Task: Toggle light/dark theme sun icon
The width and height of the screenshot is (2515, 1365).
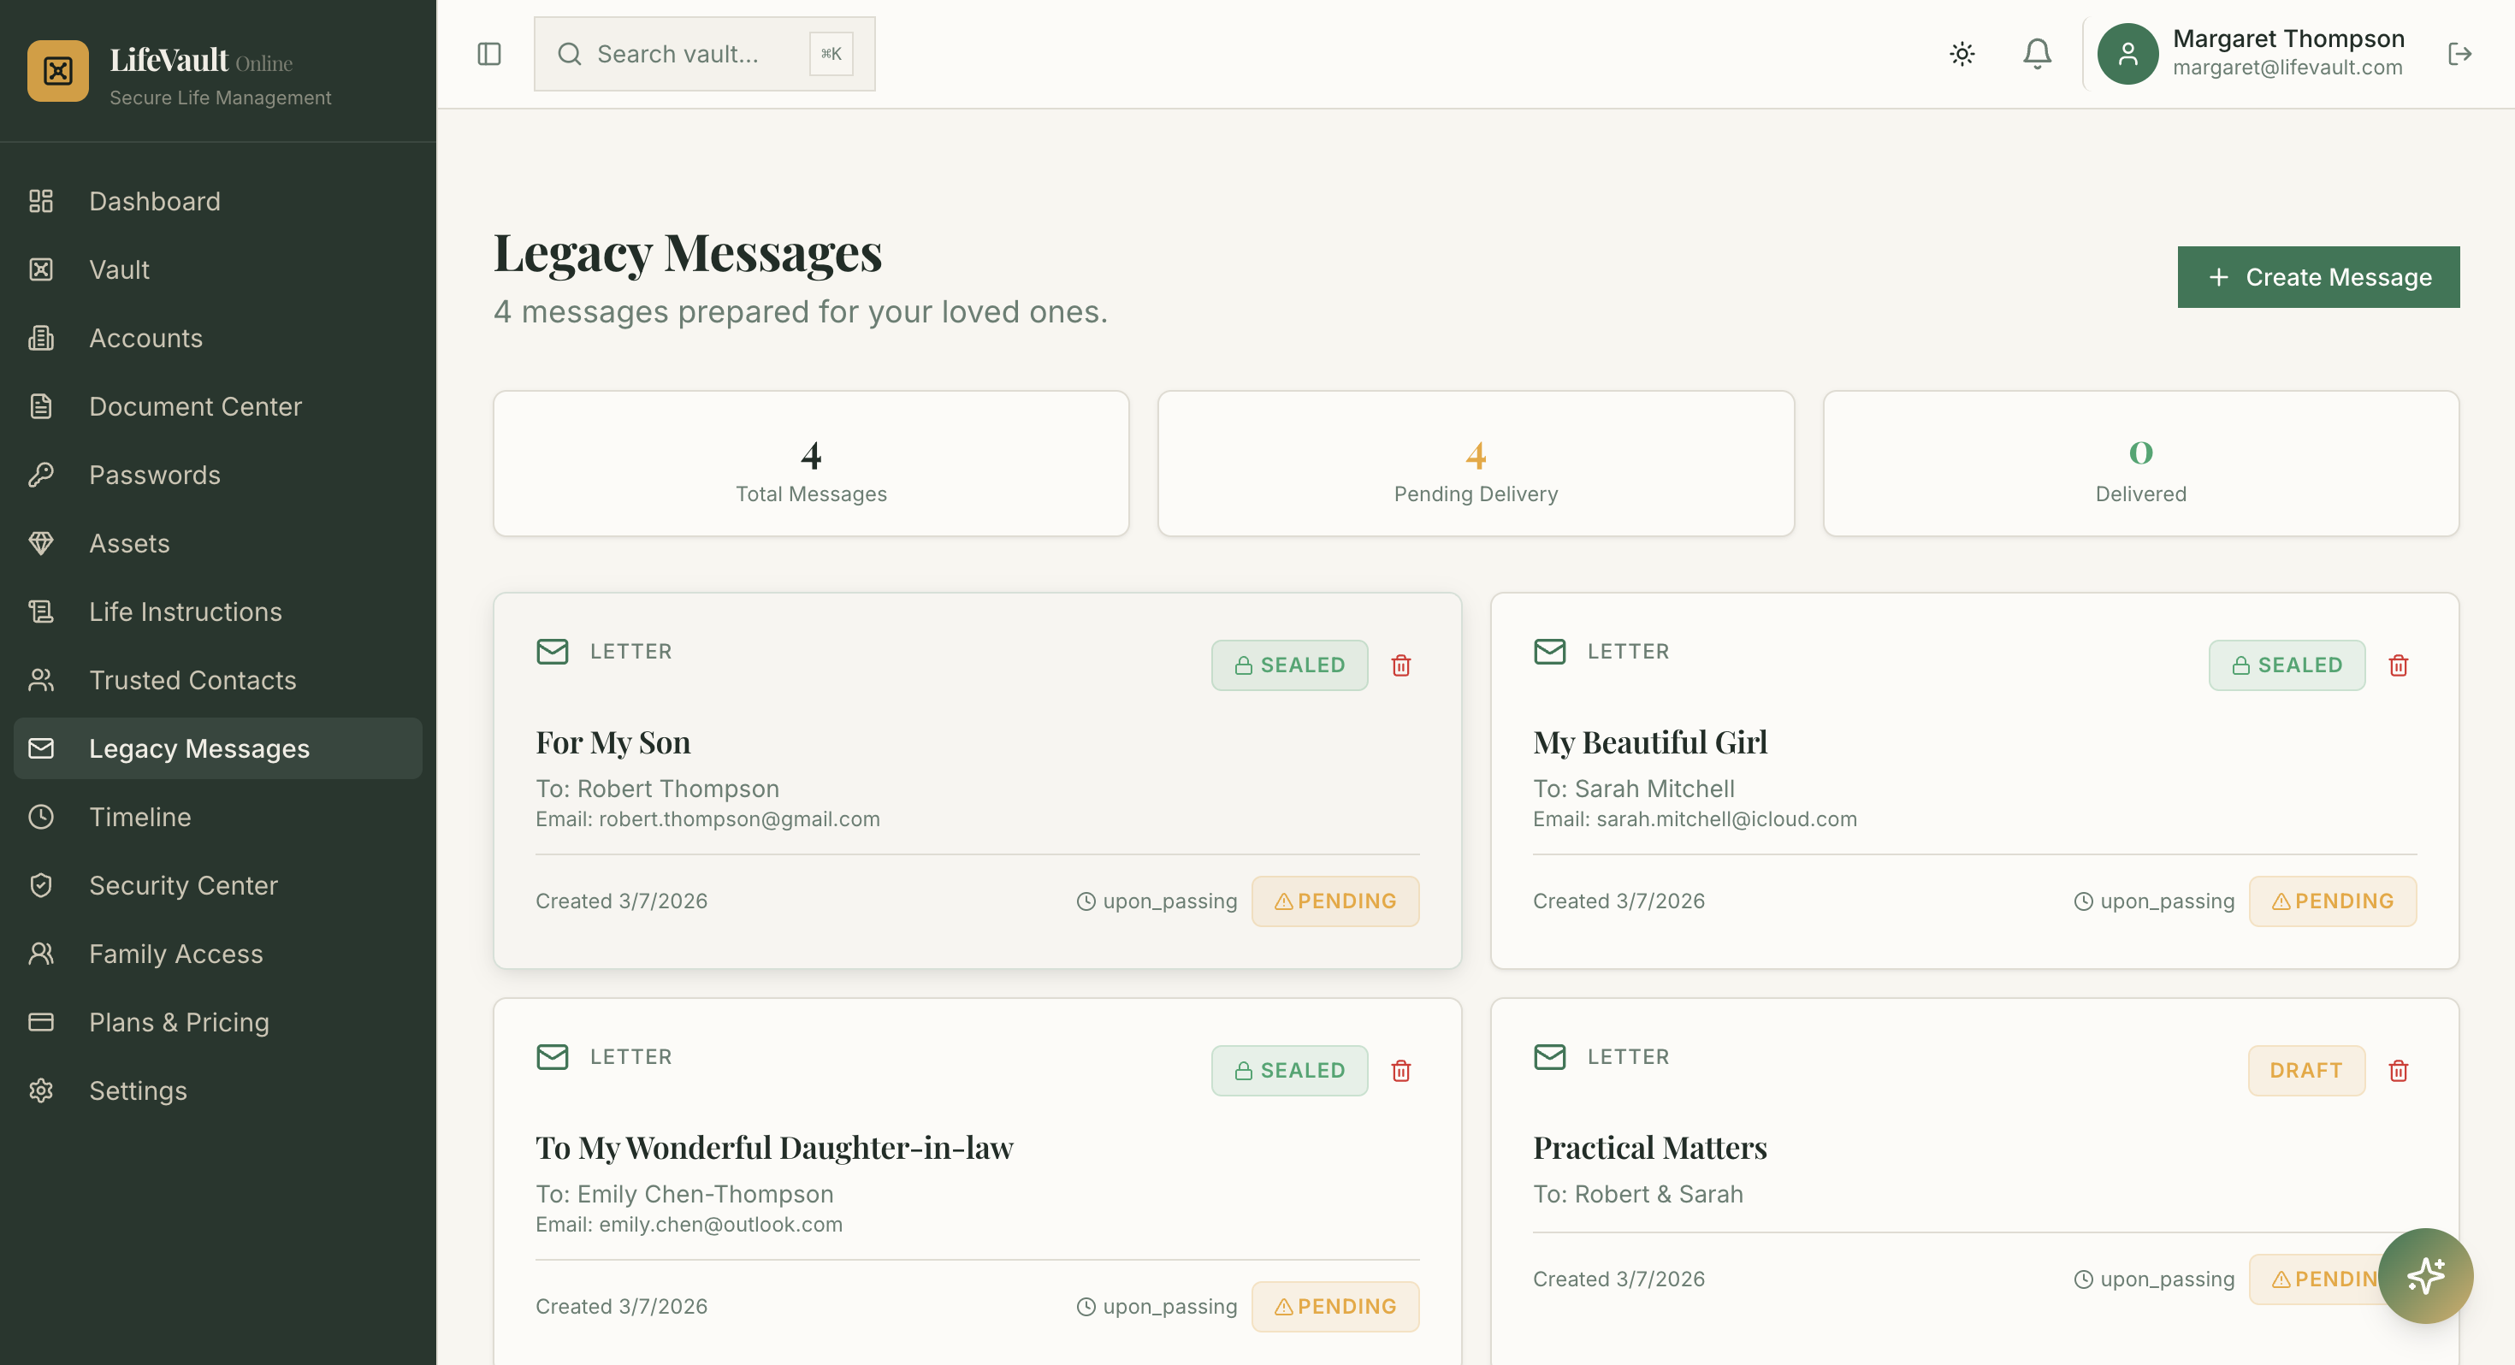Action: 1962,54
